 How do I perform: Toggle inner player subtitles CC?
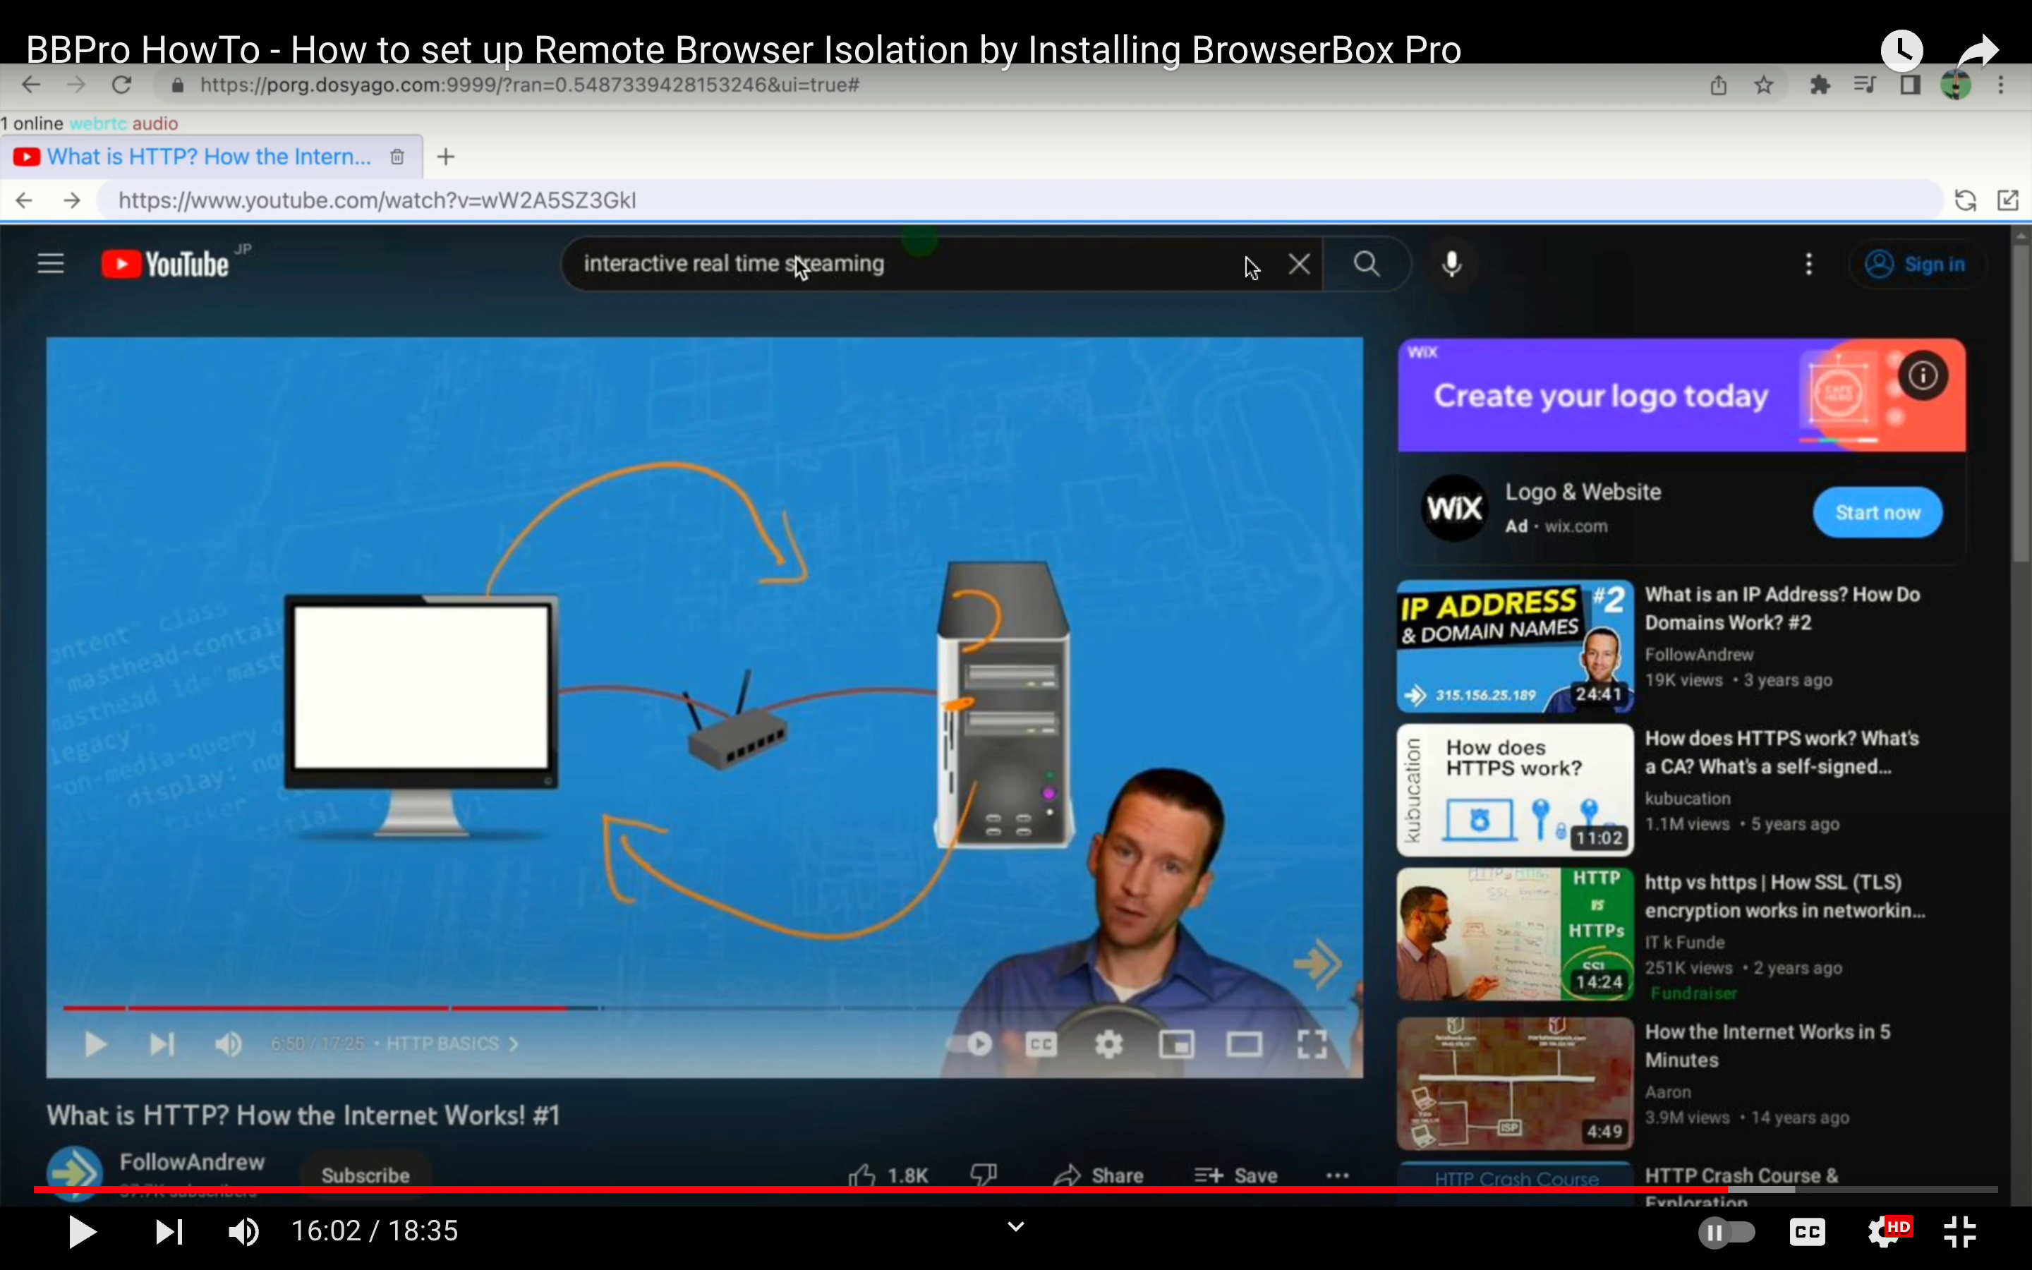(1041, 1044)
